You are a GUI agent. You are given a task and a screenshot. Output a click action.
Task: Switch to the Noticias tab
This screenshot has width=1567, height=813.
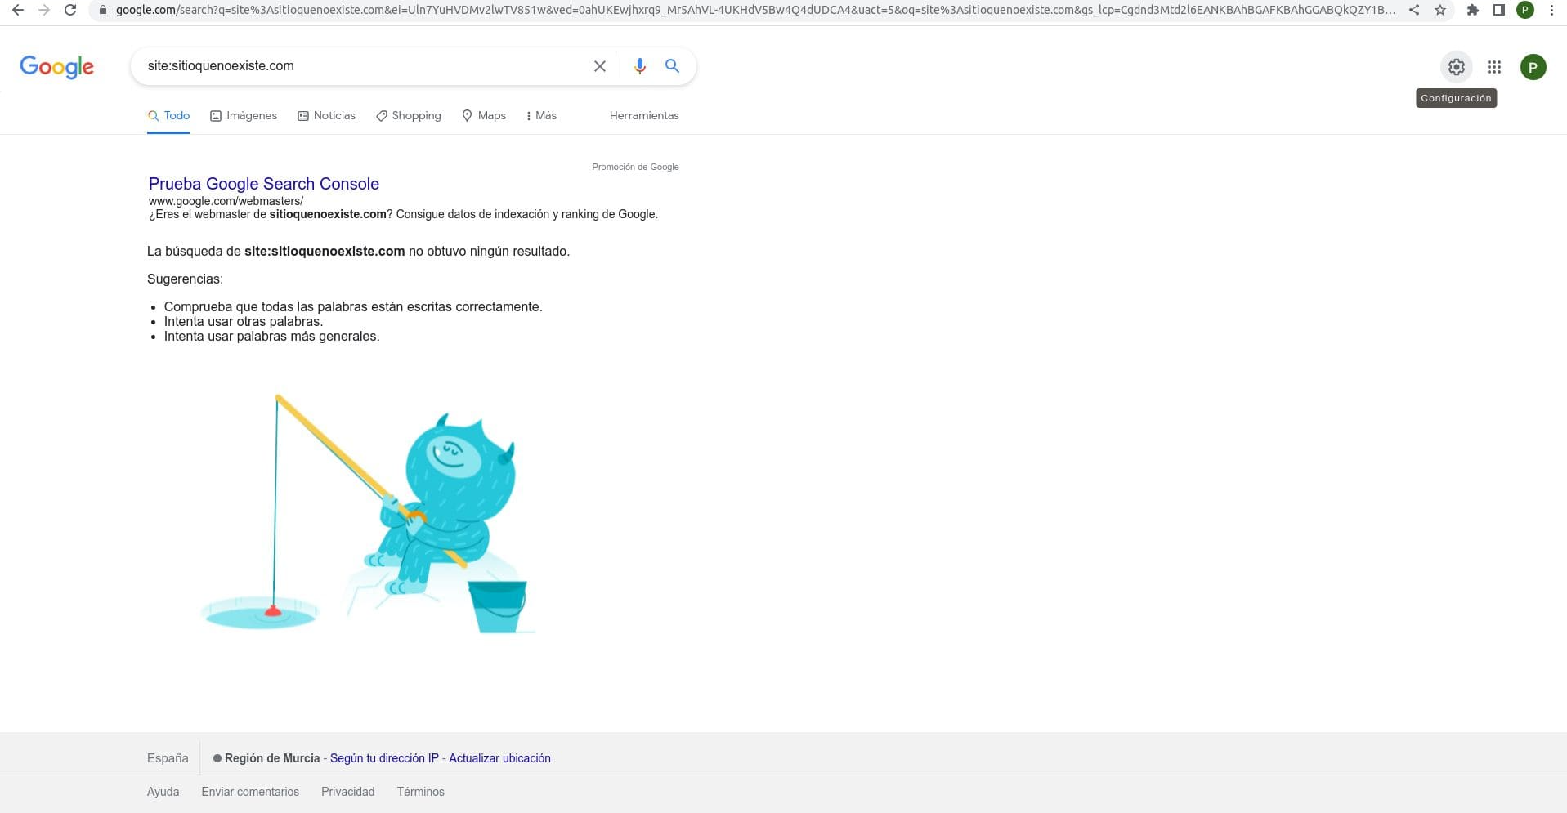pos(326,115)
